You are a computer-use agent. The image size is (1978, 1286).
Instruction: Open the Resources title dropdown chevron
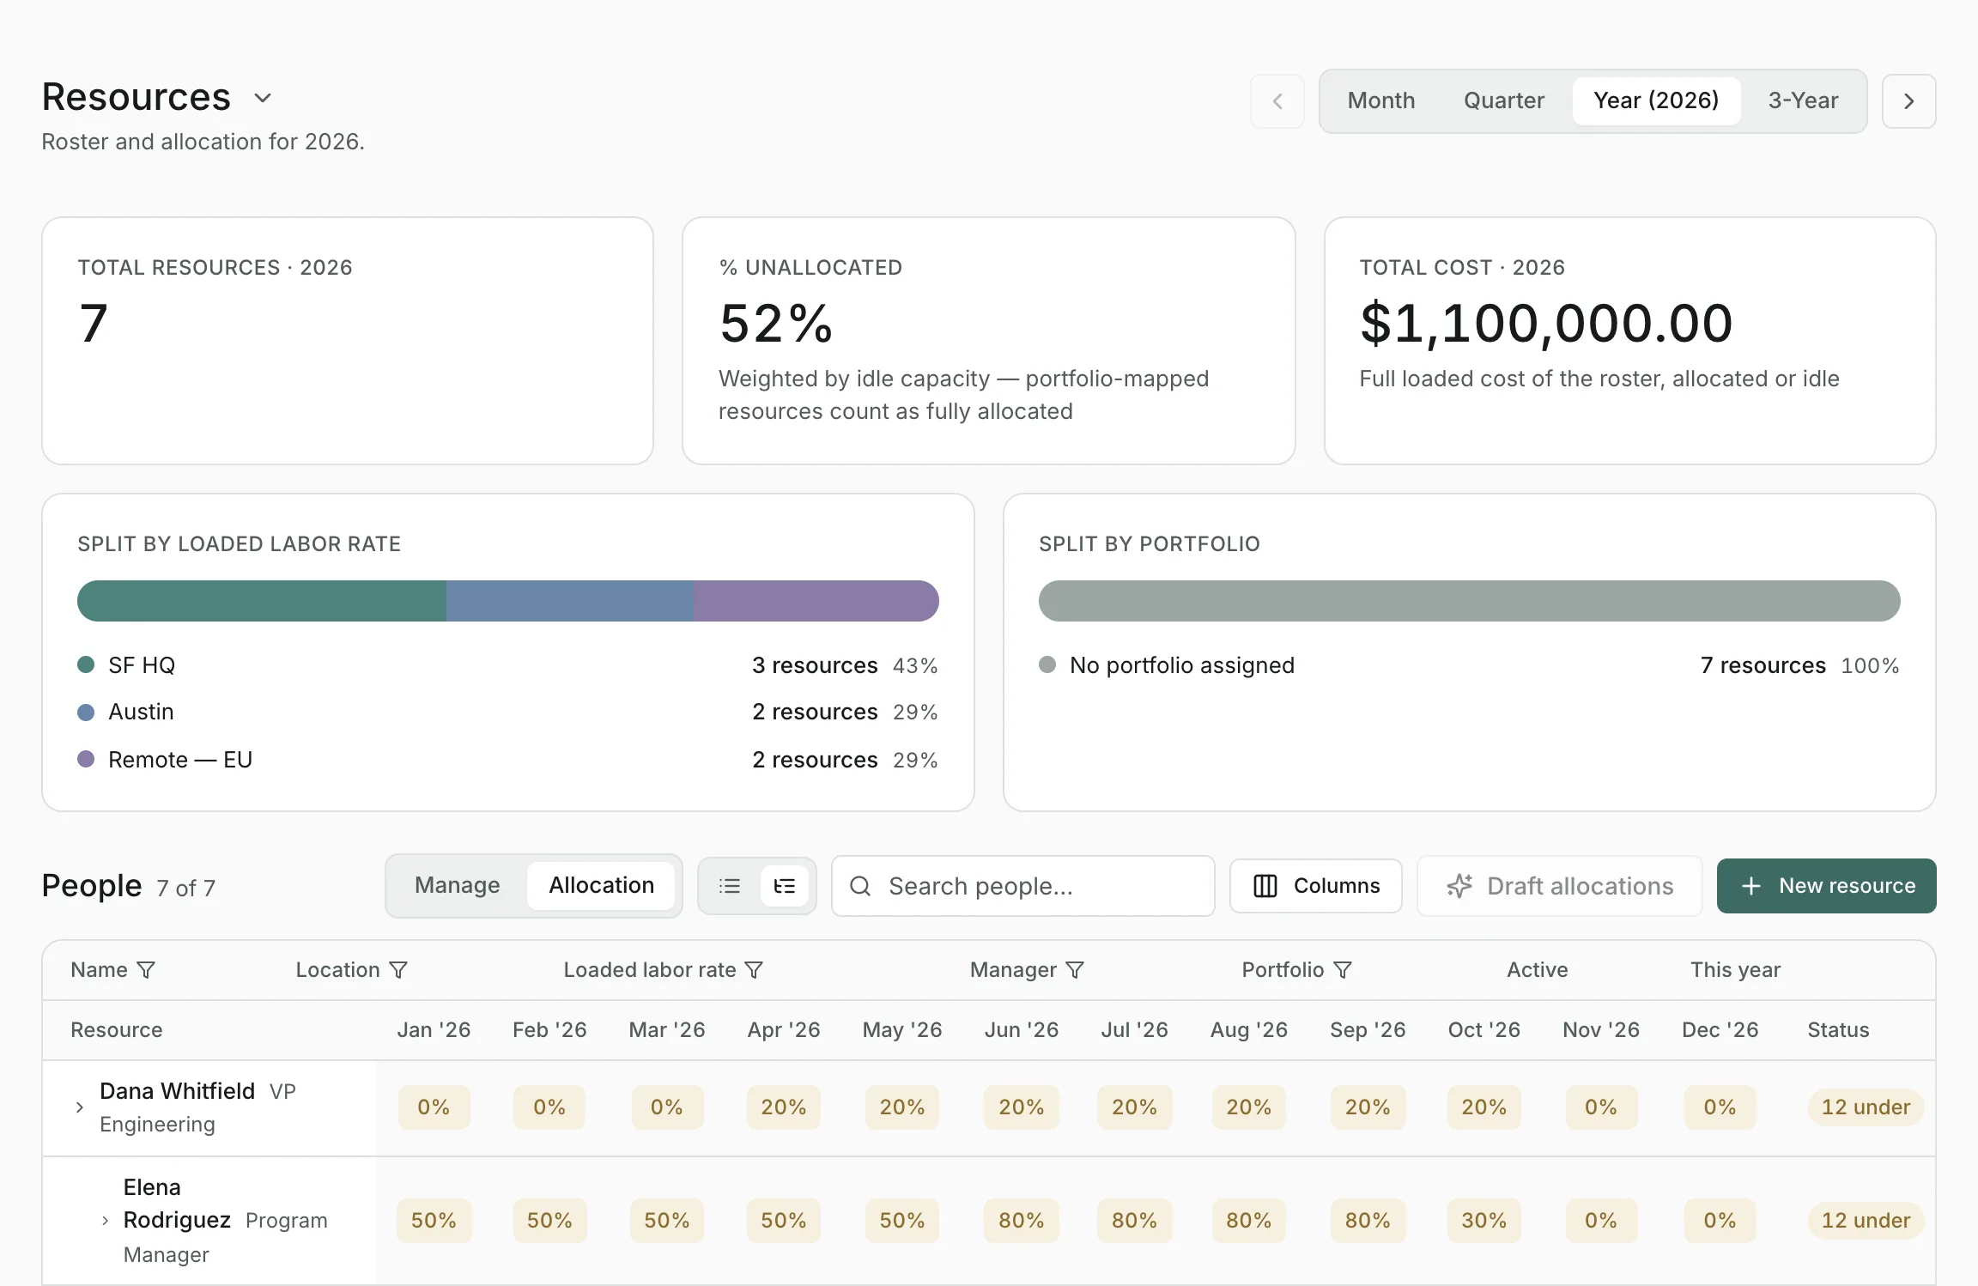(x=263, y=98)
